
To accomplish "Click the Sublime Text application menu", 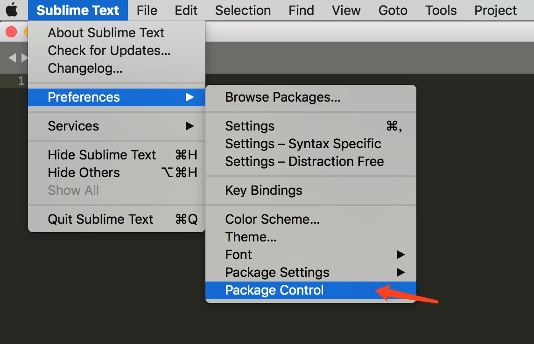I will coord(77,10).
